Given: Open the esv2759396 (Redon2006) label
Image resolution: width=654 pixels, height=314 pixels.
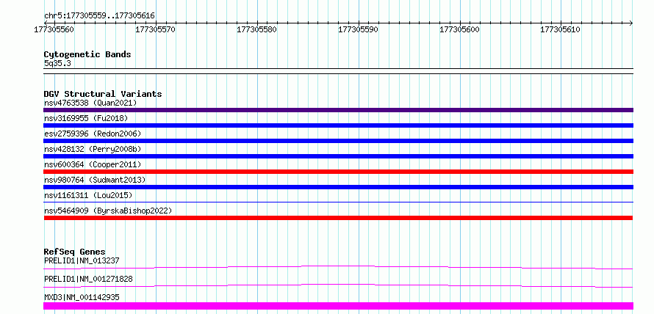Looking at the screenshot, I should coord(93,134).
